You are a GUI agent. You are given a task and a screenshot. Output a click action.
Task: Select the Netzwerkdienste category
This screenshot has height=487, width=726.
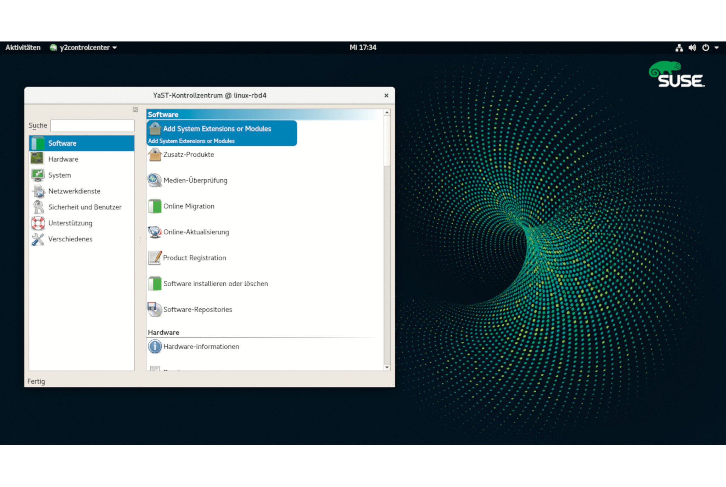[74, 191]
